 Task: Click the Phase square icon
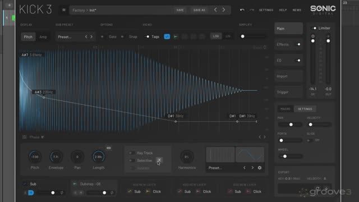click(25, 137)
